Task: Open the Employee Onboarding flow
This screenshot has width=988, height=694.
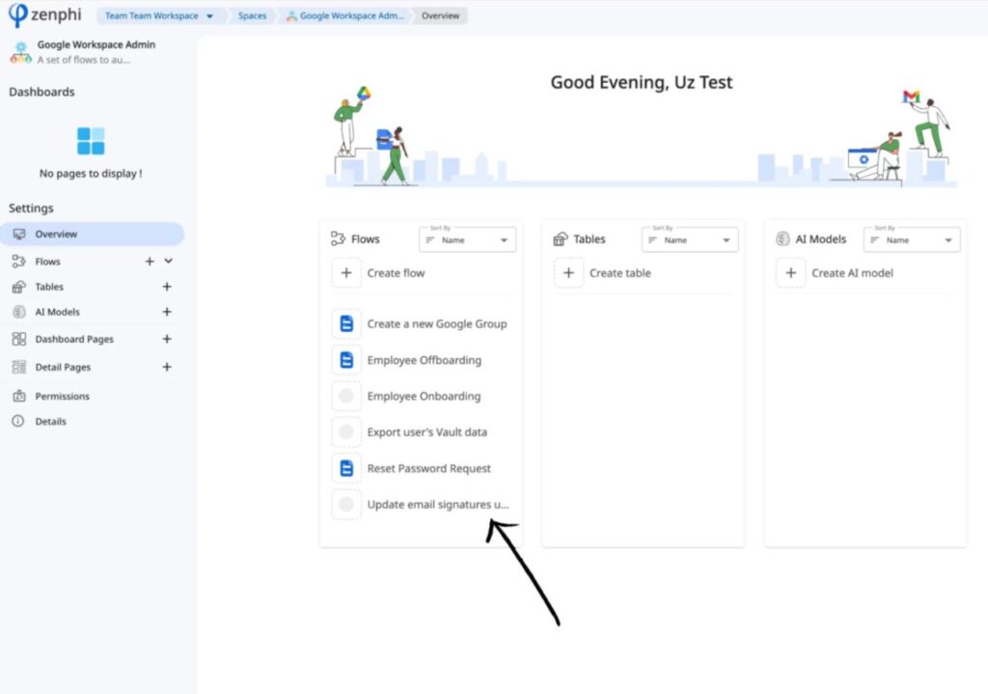Action: coord(424,396)
